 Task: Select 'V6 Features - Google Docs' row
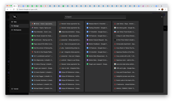(x=98, y=36)
